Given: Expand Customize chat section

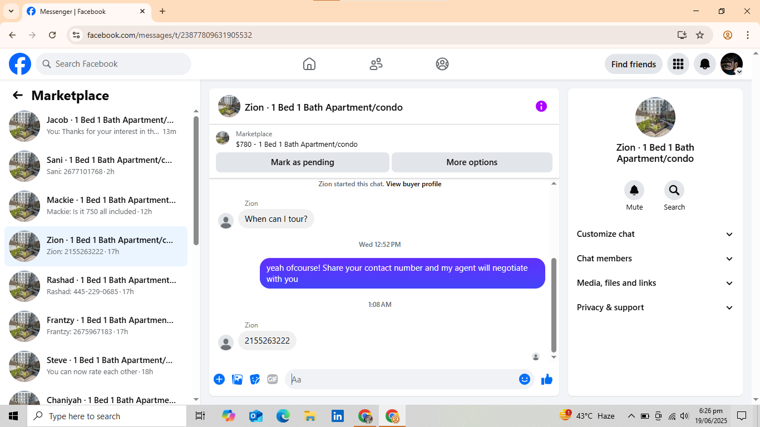Looking at the screenshot, I should (x=655, y=234).
